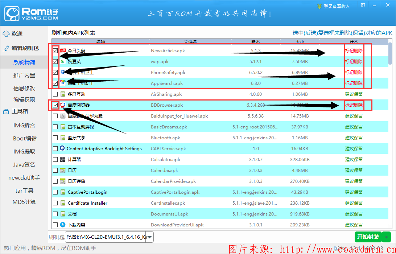The width and height of the screenshot is (396, 254).
Task: Click the 刷机包 path input field
Action: (x=106, y=237)
